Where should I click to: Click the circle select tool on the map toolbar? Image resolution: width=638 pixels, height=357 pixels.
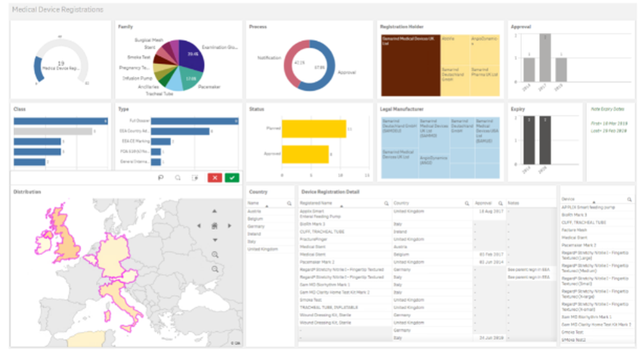point(178,178)
